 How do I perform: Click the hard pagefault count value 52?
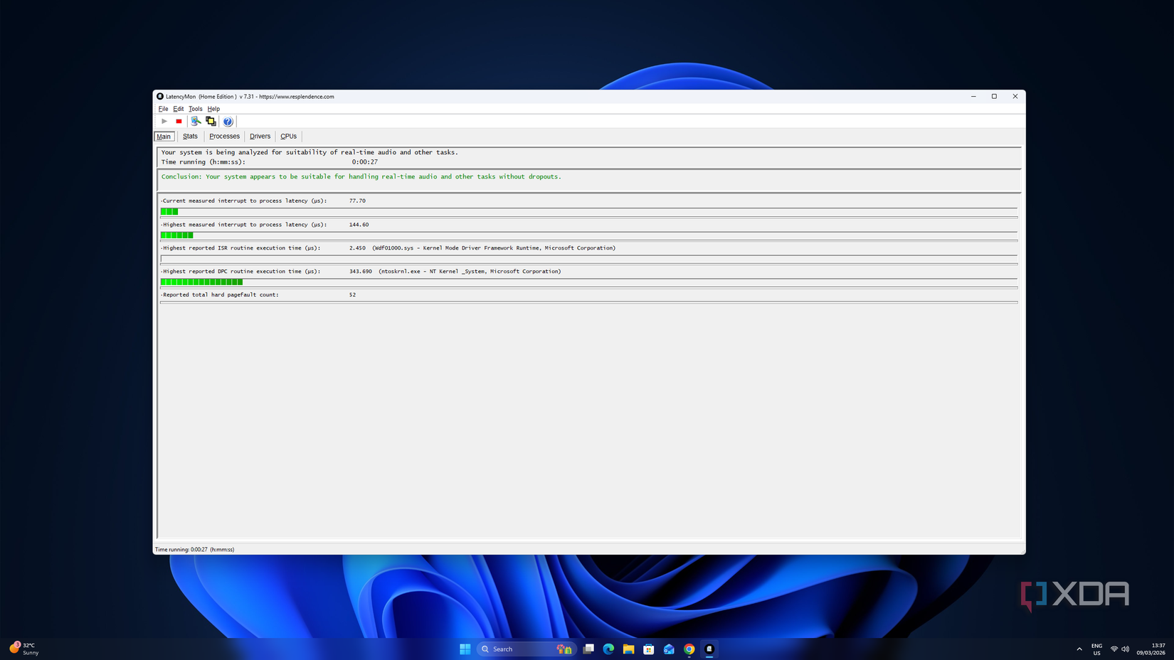click(352, 294)
